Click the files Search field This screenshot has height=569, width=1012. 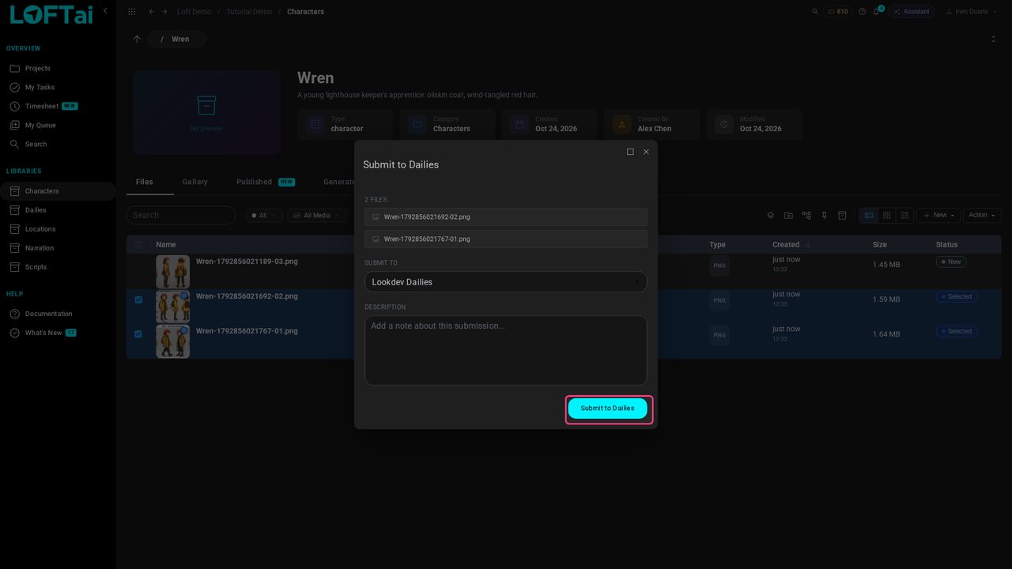click(181, 215)
